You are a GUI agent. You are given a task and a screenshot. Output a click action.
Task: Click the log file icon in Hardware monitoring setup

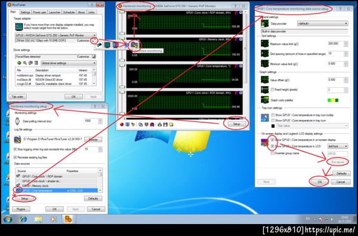pyautogui.click(x=17, y=139)
